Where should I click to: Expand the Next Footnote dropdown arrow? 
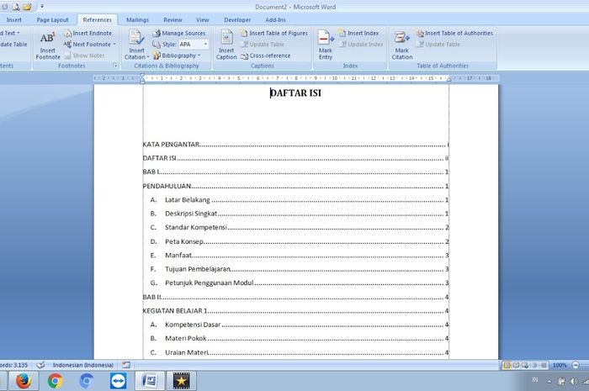[x=113, y=45]
